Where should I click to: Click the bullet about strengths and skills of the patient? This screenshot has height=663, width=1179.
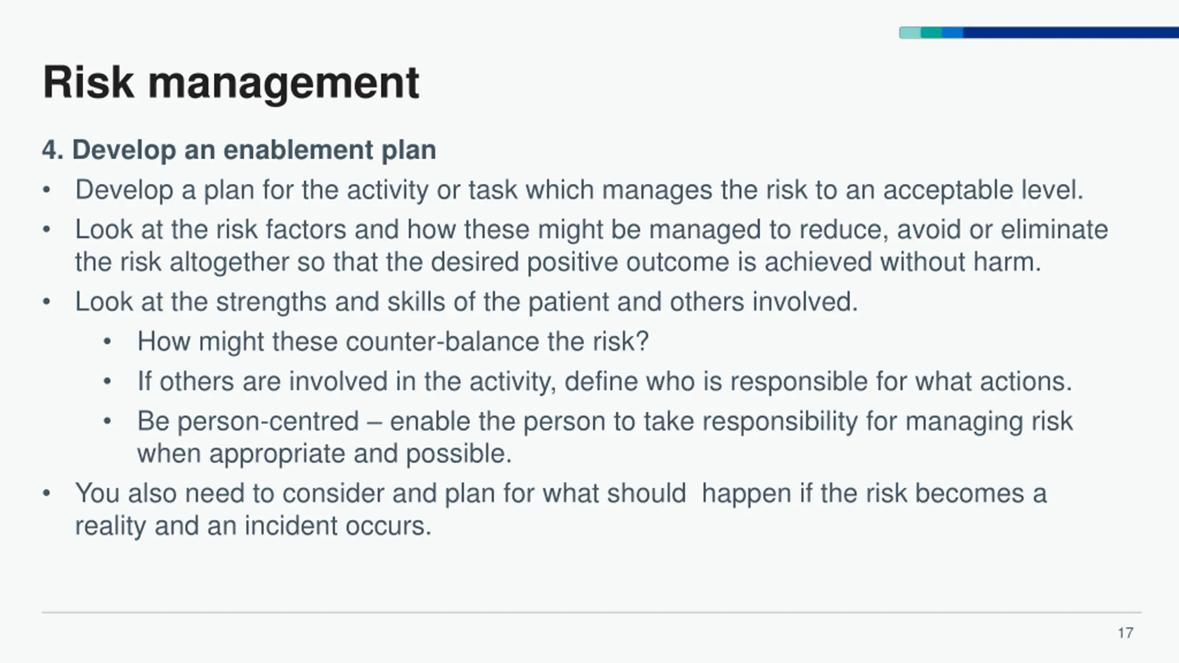pyautogui.click(x=467, y=302)
